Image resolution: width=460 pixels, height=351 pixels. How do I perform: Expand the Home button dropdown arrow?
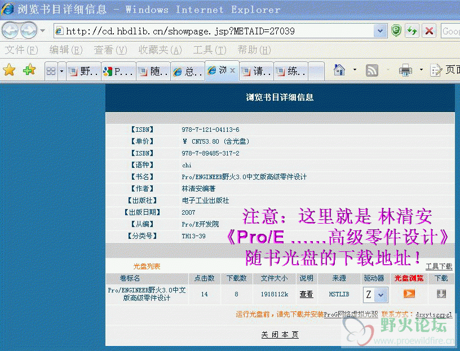355,70
